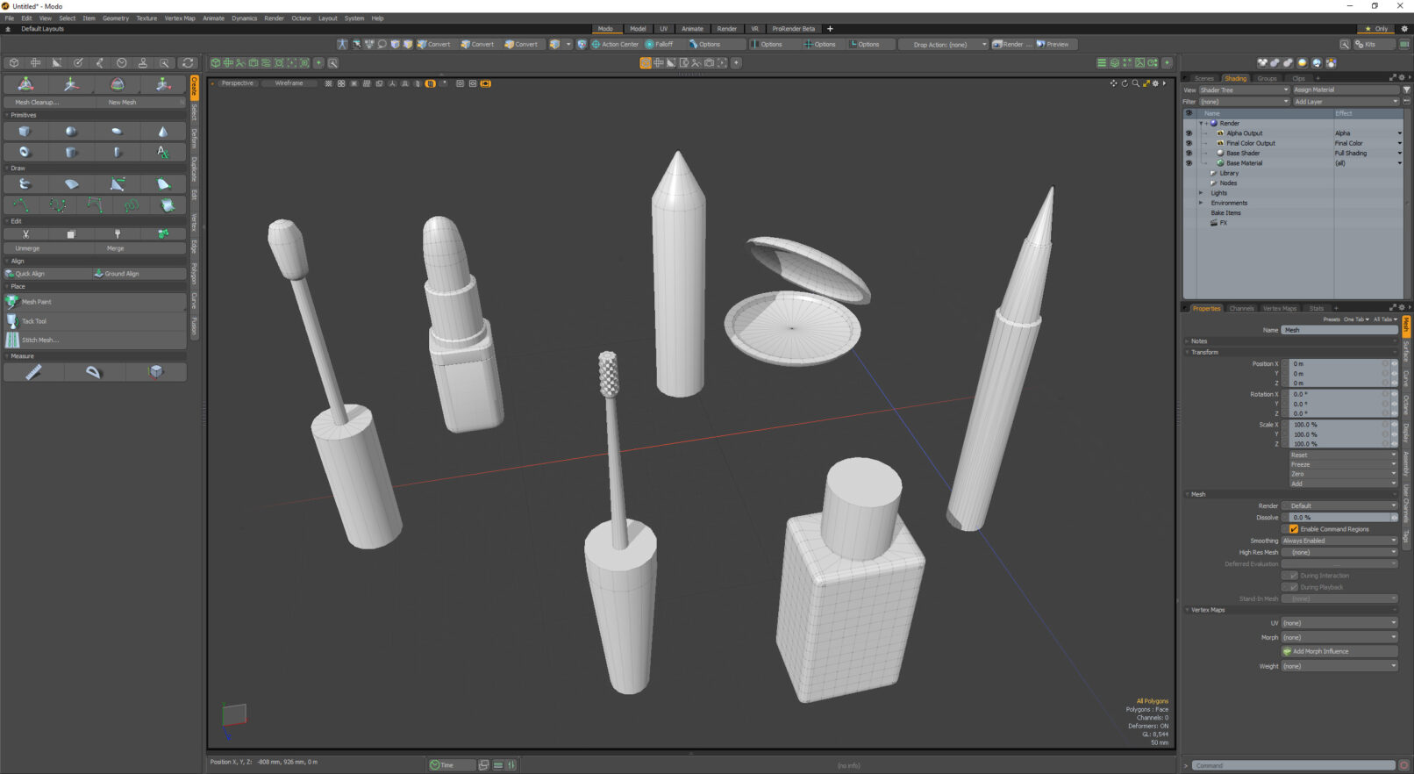Toggle visibility of Alpha Output
Viewport: 1414px width, 774px height.
click(x=1189, y=133)
